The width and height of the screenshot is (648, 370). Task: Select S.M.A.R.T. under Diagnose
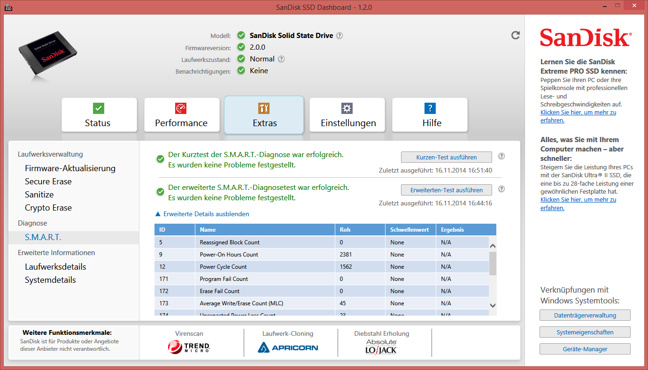74,237
